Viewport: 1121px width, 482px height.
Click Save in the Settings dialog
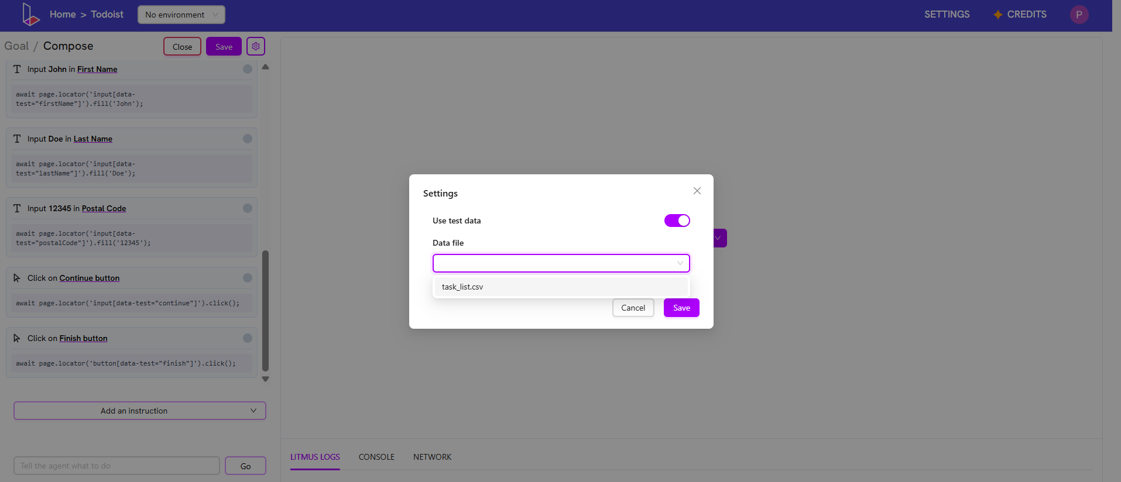pyautogui.click(x=681, y=308)
